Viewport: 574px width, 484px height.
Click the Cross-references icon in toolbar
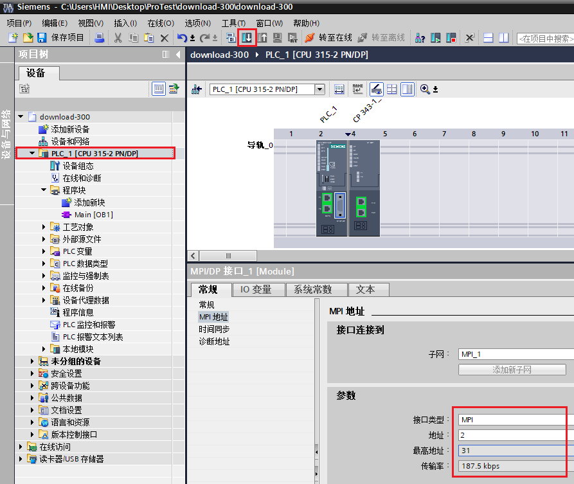(x=469, y=38)
